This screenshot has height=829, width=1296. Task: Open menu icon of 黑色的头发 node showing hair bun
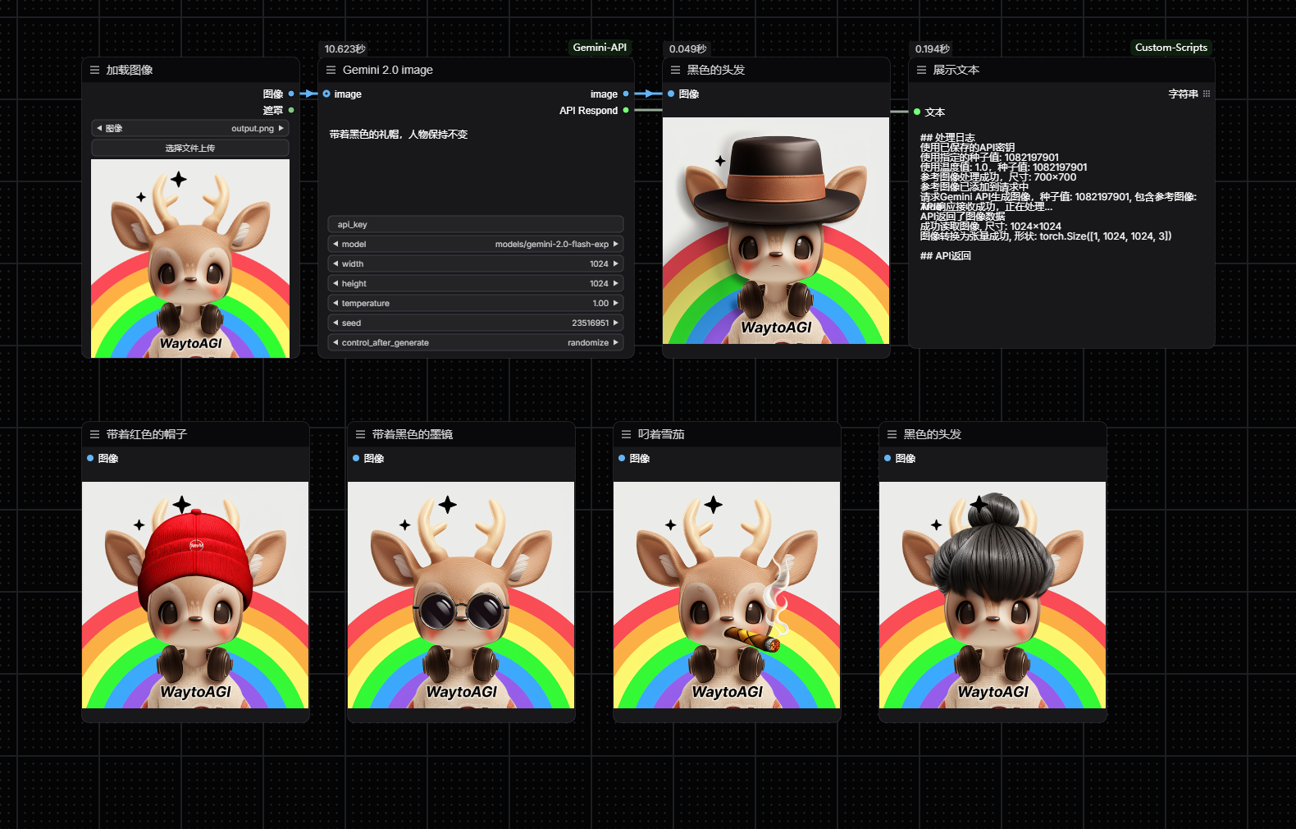coord(892,434)
